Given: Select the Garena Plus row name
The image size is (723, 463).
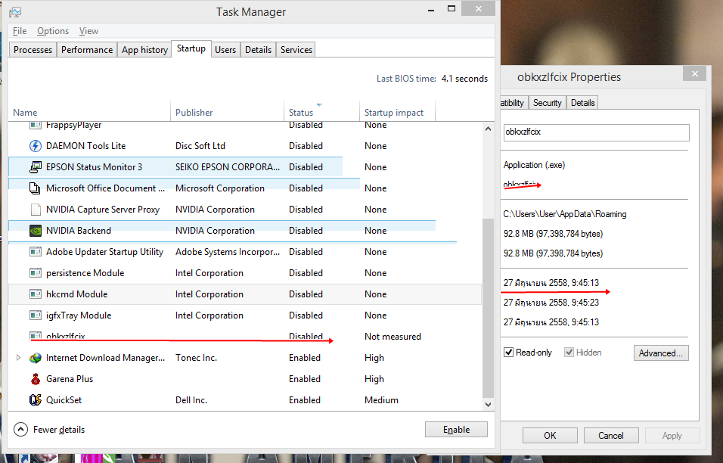Looking at the screenshot, I should click(70, 379).
